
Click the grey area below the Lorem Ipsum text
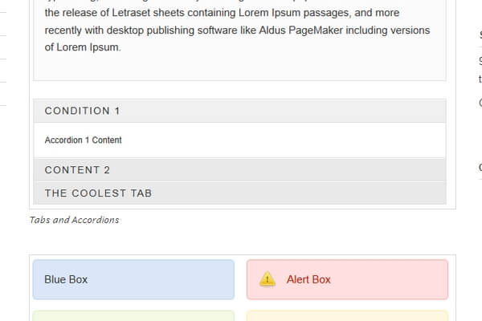[239, 68]
